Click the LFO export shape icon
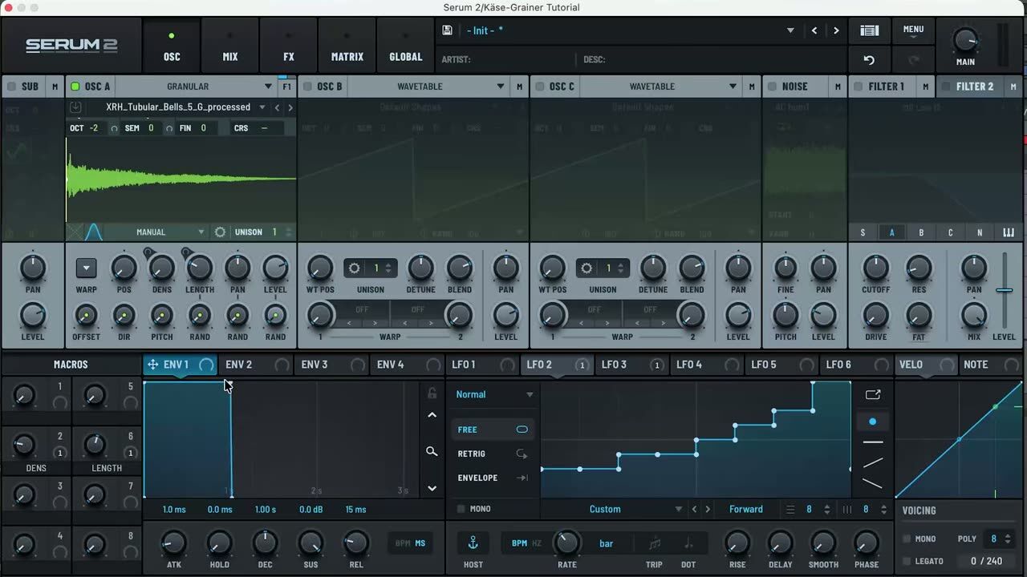This screenshot has height=577, width=1027. (873, 394)
